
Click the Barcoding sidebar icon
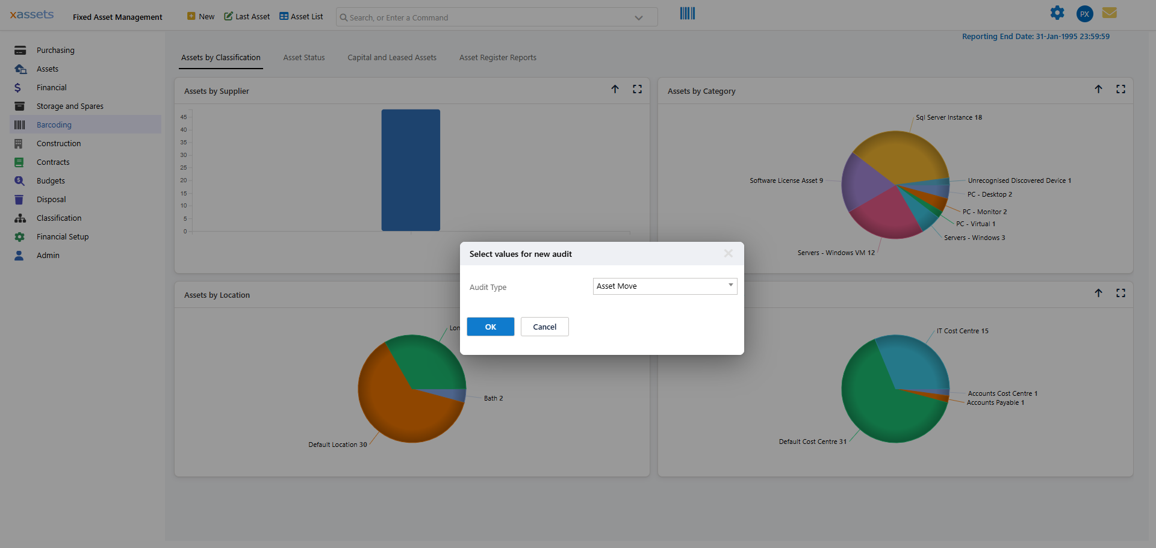click(20, 125)
